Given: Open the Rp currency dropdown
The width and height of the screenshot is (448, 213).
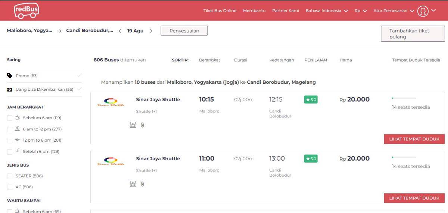Looking at the screenshot, I should click(361, 11).
